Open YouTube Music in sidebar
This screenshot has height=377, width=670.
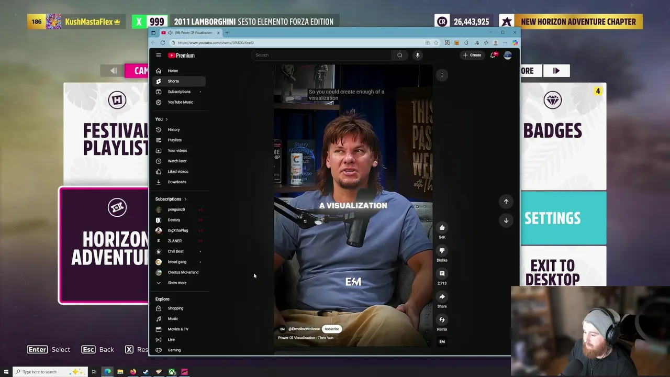point(179,102)
